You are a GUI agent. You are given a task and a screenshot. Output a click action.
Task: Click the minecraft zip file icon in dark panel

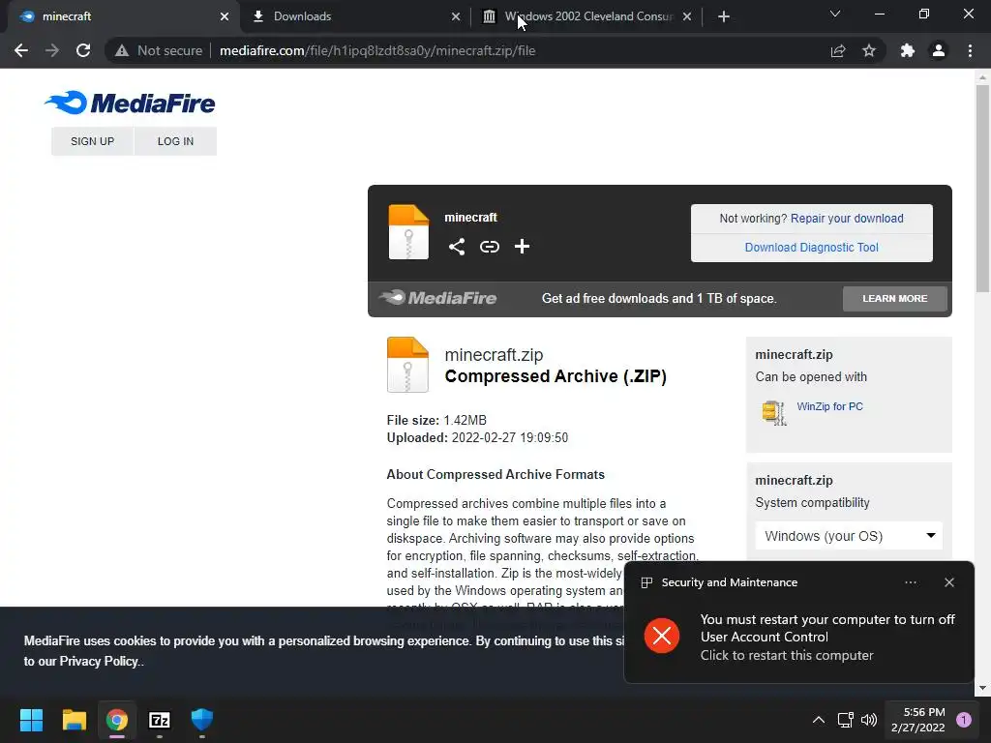point(408,232)
